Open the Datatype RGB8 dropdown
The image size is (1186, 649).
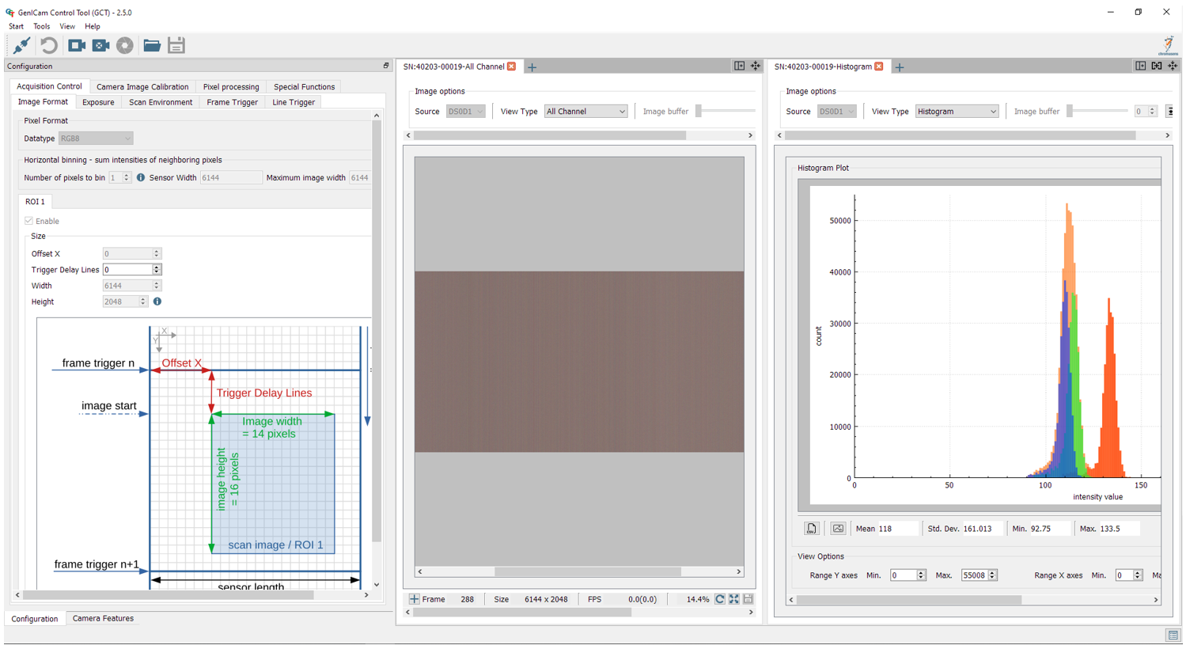pos(96,139)
